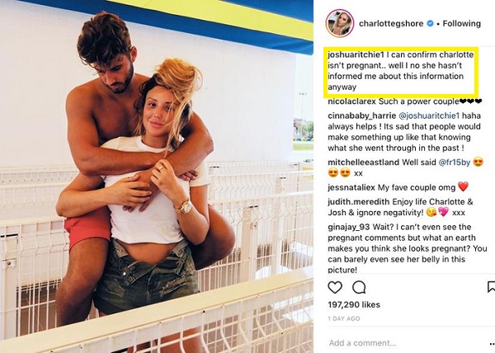Open ginajay_93 commenter profile

tap(349, 227)
